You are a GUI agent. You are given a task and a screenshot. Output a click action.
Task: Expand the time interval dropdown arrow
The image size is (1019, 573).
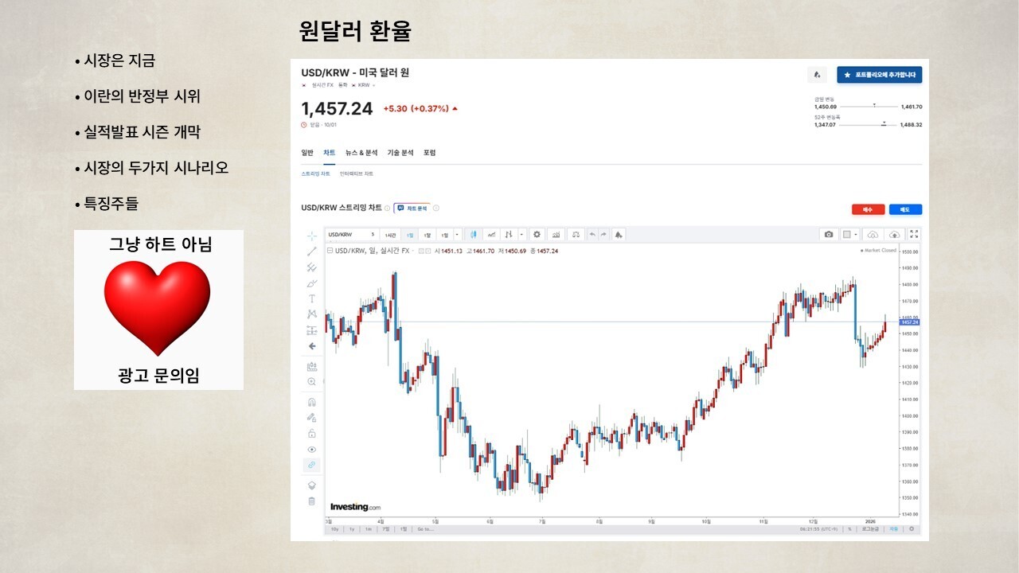point(457,235)
